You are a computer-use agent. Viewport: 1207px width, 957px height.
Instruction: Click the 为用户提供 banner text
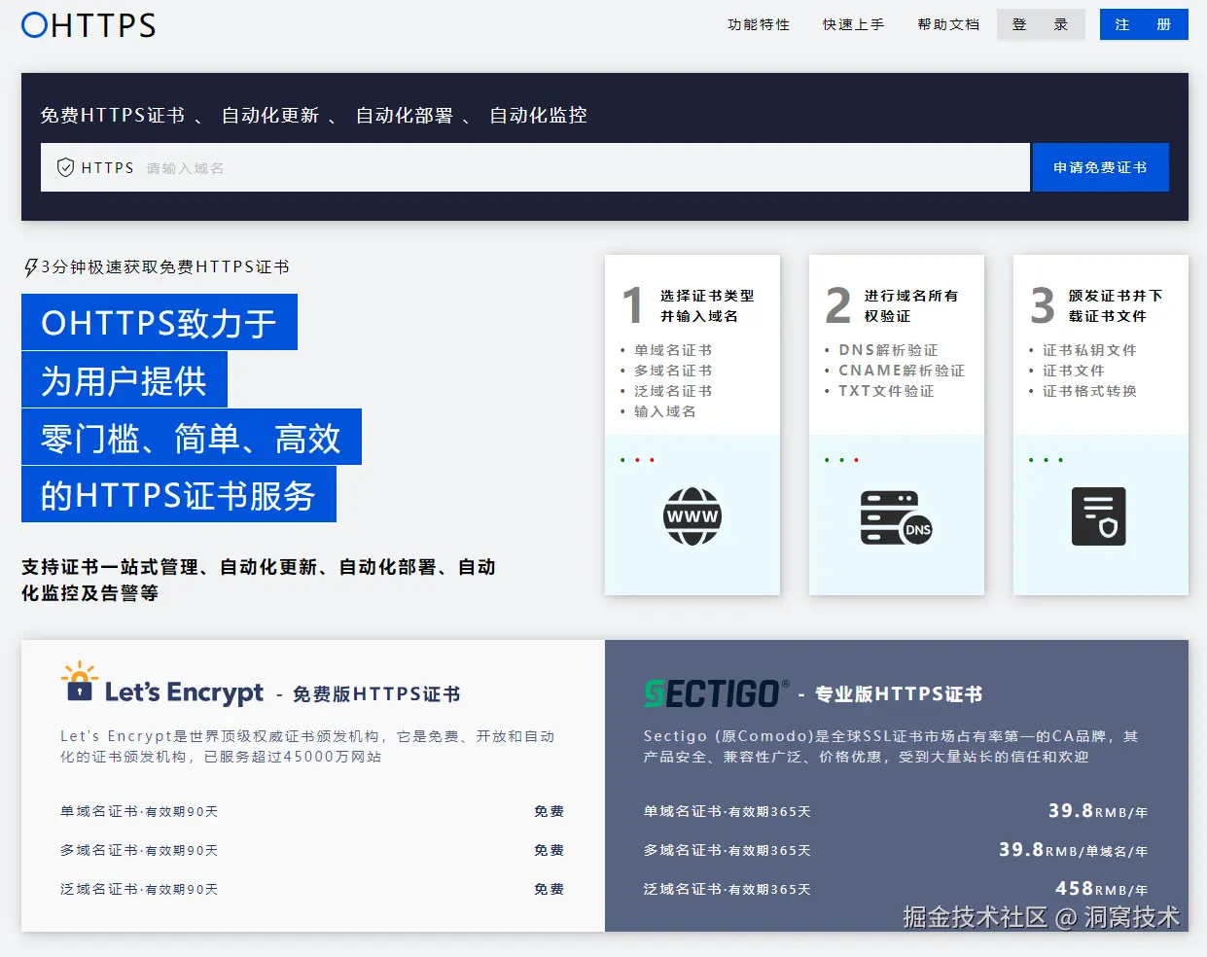tap(124, 380)
